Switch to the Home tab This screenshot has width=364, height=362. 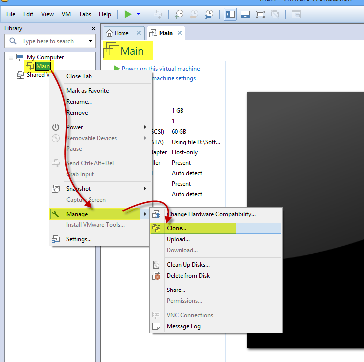pos(121,33)
